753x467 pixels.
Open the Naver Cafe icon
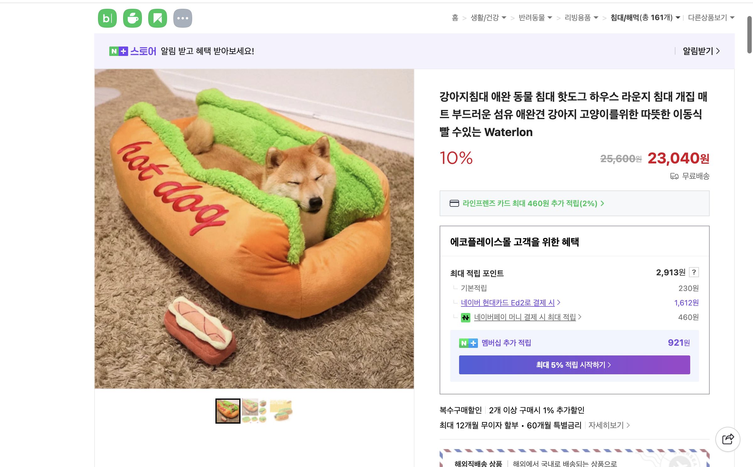(x=133, y=18)
